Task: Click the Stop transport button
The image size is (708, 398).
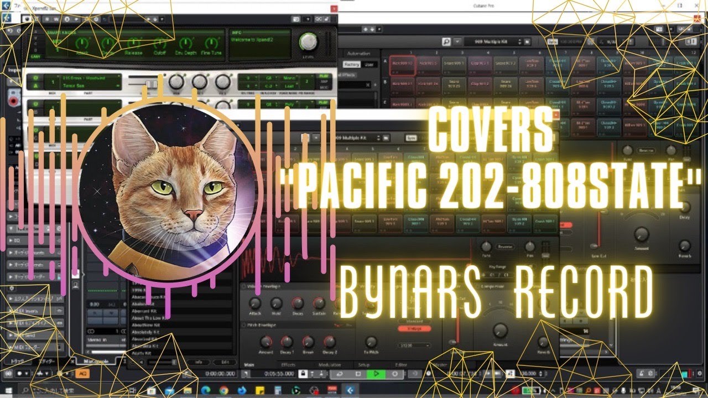Action: tap(358, 374)
